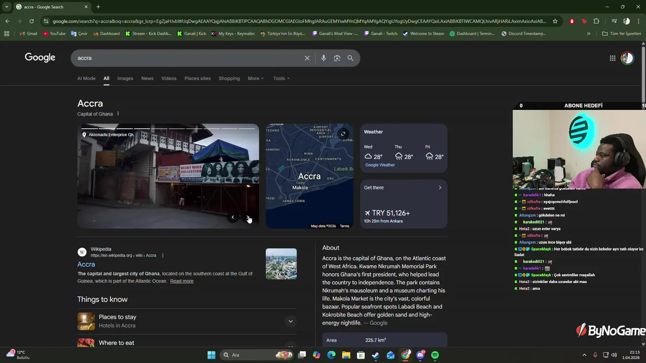The width and height of the screenshot is (646, 363).
Task: Open the Wikipedia Accra skyline thumbnail
Action: click(281, 264)
